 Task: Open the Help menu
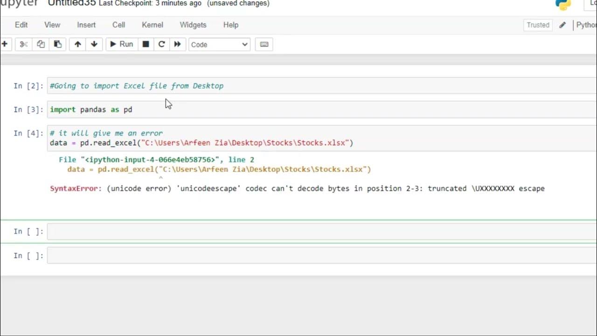click(231, 25)
